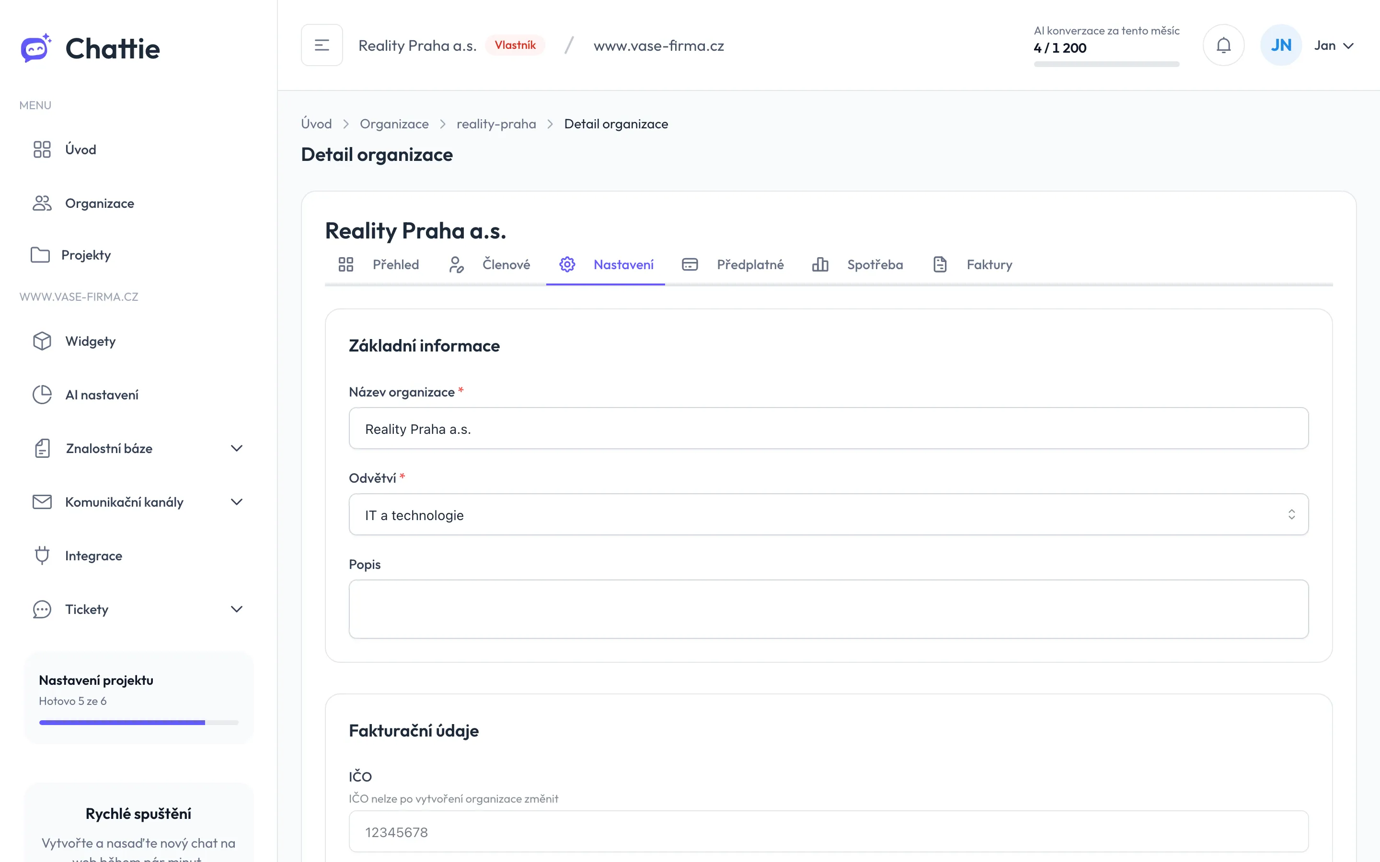Open Projekty in the sidebar menu
The width and height of the screenshot is (1380, 862).
(138, 255)
